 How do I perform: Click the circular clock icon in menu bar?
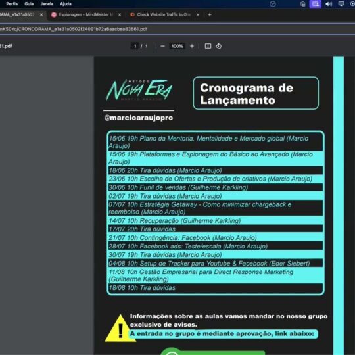pyautogui.click(x=273, y=4)
